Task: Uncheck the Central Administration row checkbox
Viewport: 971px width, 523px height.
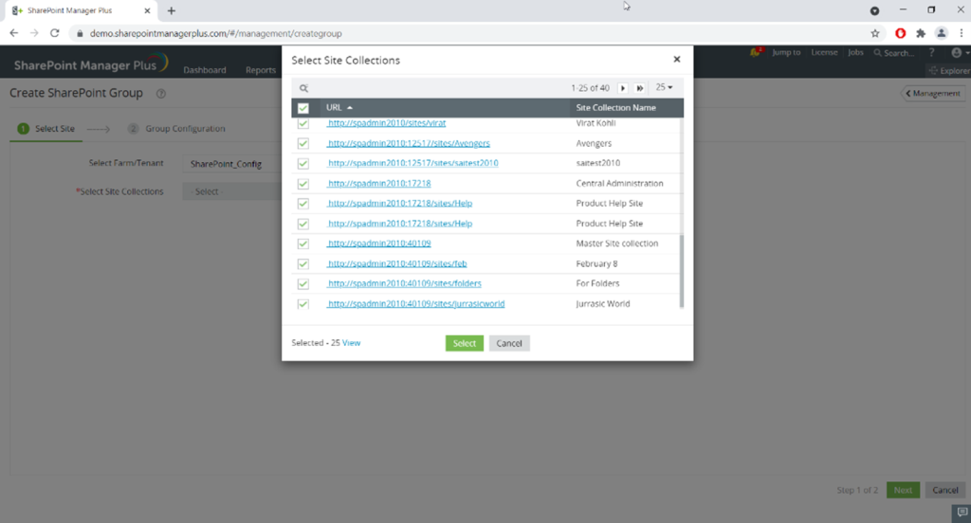Action: (302, 184)
